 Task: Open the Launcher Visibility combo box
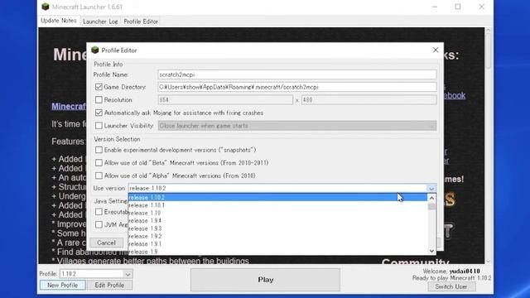[x=297, y=126]
